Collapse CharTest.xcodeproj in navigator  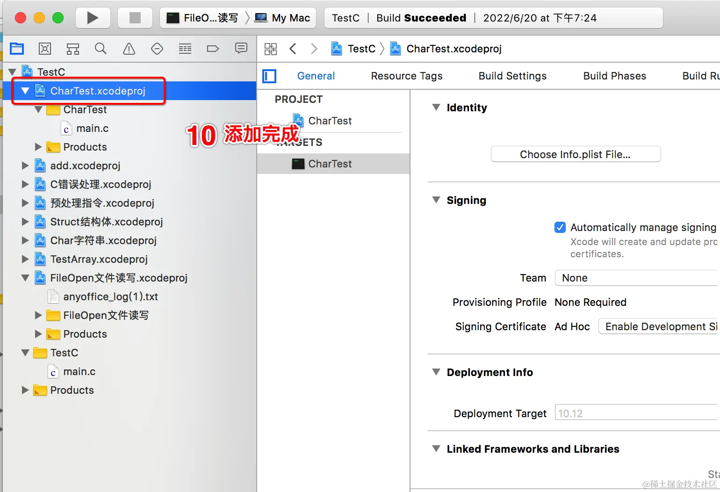coord(25,91)
